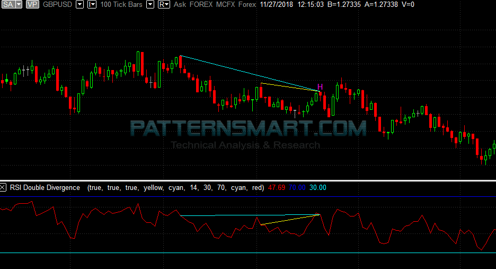Click the cyan 30.00 oversold value
This screenshot has width=496, height=269.
point(317,188)
